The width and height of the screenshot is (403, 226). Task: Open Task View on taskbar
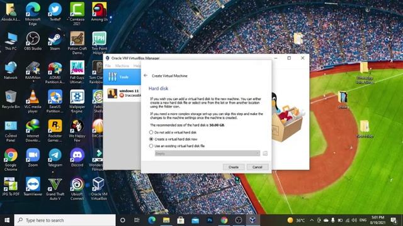(137, 220)
